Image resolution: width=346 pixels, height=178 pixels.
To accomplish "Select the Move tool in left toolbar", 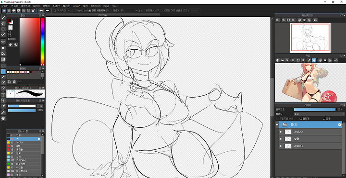I will tap(3, 41).
